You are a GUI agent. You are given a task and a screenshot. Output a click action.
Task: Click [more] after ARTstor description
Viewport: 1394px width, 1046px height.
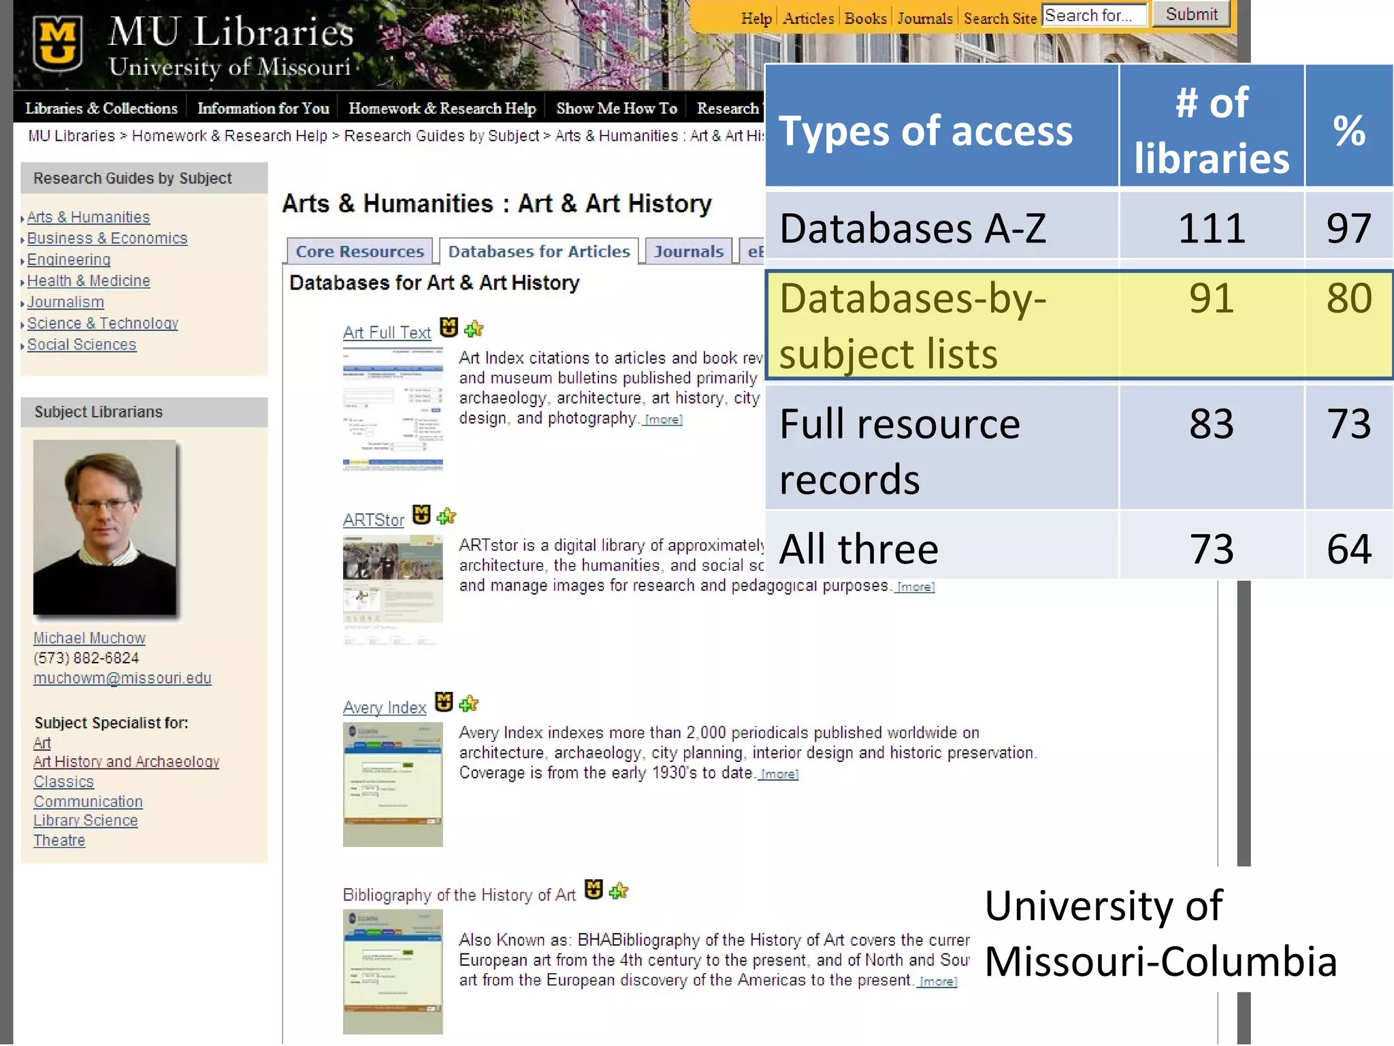915,587
